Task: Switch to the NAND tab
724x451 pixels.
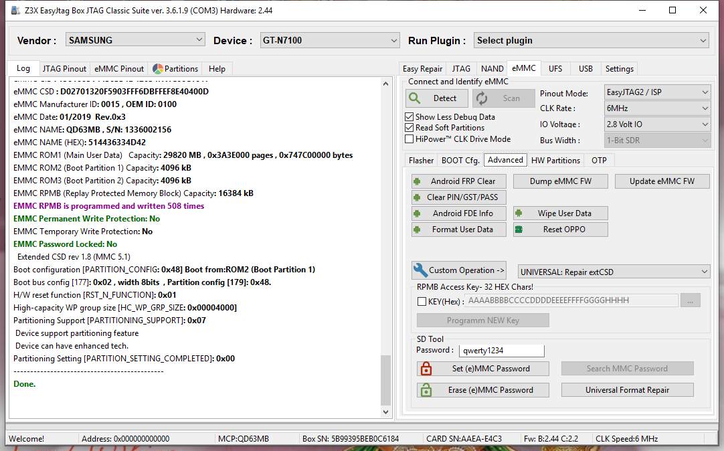Action: 492,69
